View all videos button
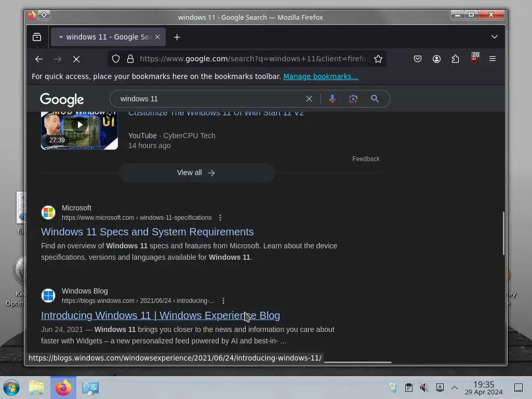The width and height of the screenshot is (532, 399). coord(196,172)
